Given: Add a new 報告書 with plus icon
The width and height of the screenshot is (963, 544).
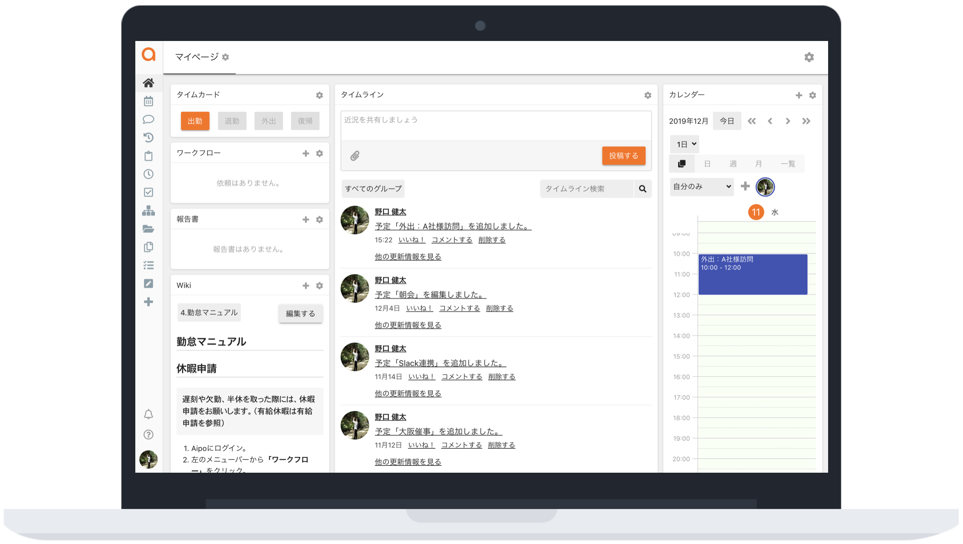Looking at the screenshot, I should (x=306, y=219).
